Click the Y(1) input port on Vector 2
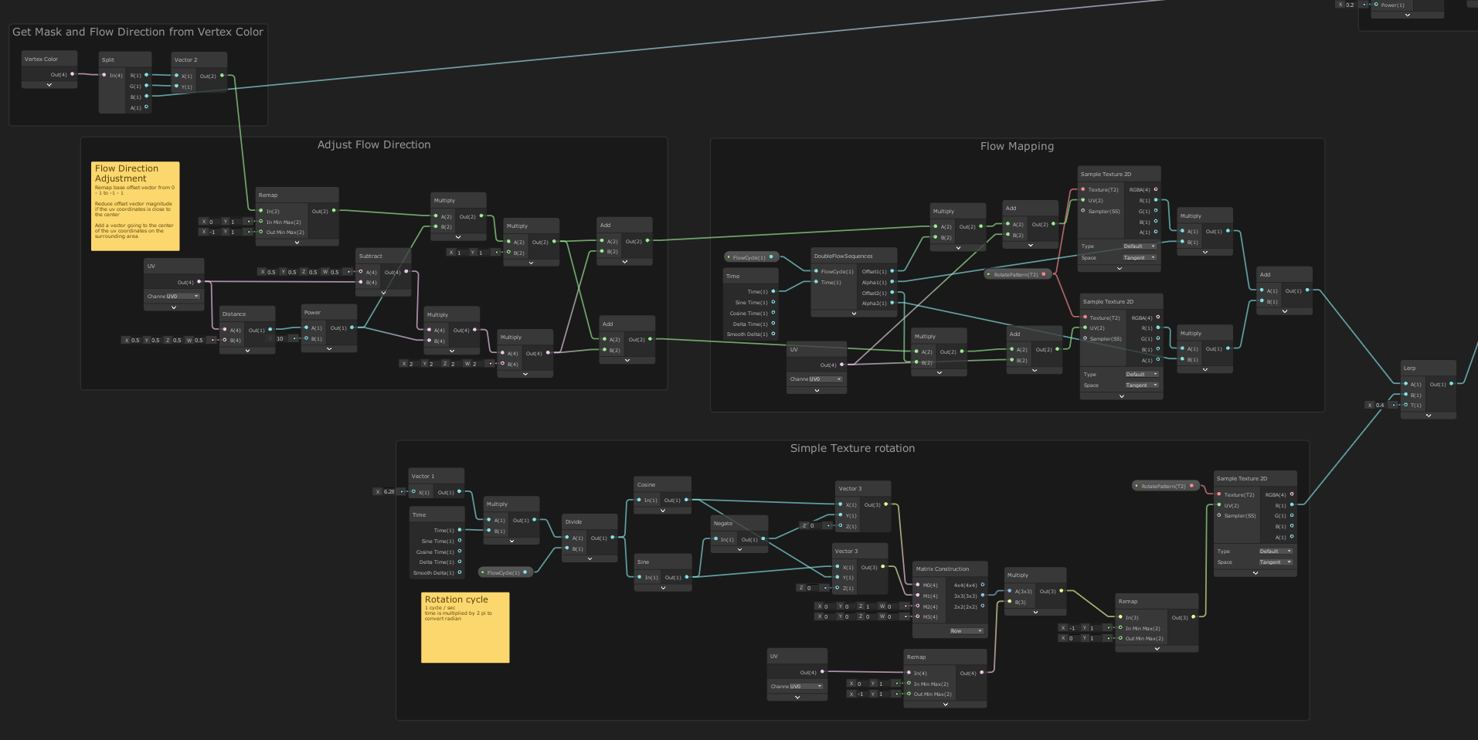 (176, 87)
